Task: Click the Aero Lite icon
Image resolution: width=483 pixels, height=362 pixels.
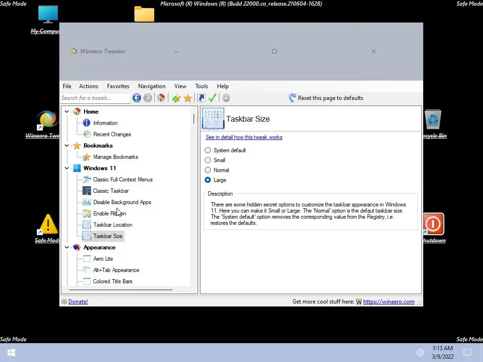Action: [x=87, y=259]
